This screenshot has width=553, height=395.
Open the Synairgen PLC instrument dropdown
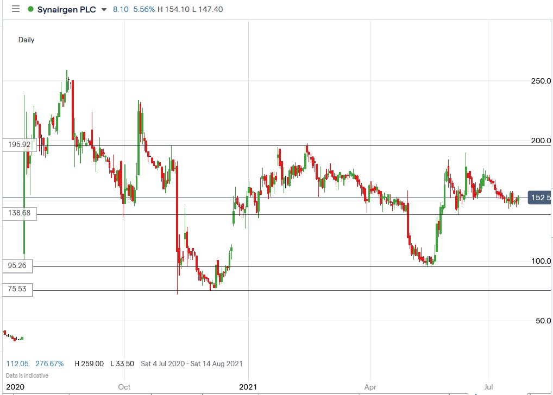[x=103, y=9]
